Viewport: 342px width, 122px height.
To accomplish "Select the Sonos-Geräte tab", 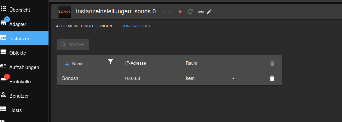I will coord(136,26).
